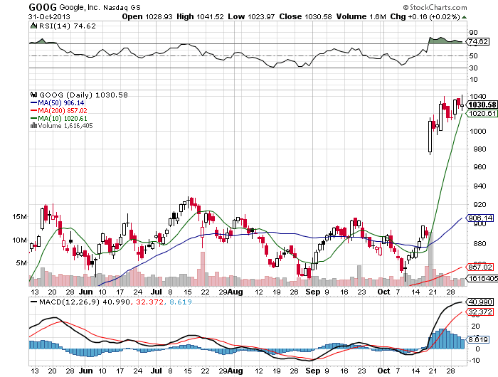Viewport: 498px width, 377px height.
Task: Click the volume axis label 15M
Action: [19, 217]
